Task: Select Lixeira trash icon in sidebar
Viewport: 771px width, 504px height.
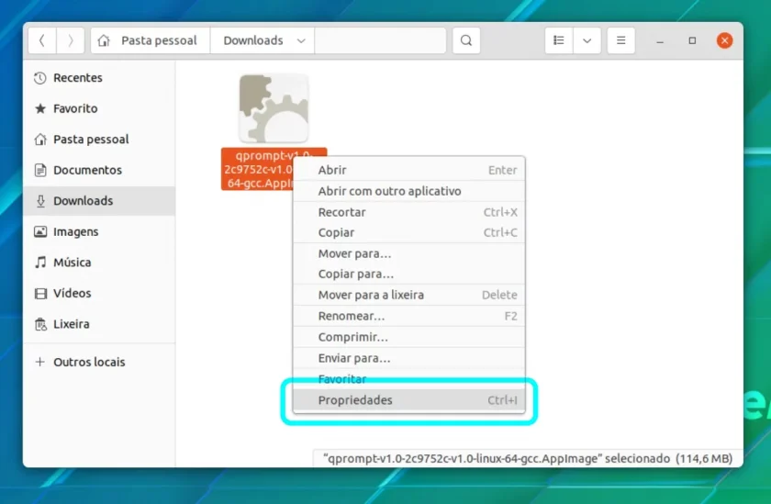Action: click(40, 324)
